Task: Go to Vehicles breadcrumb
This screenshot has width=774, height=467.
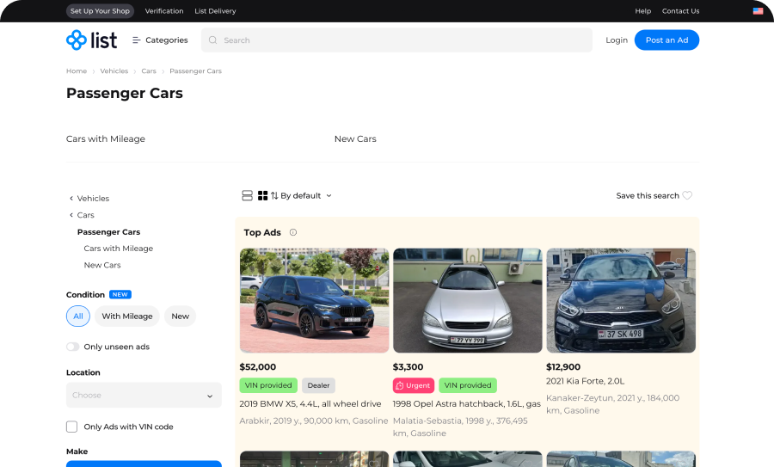Action: (114, 71)
